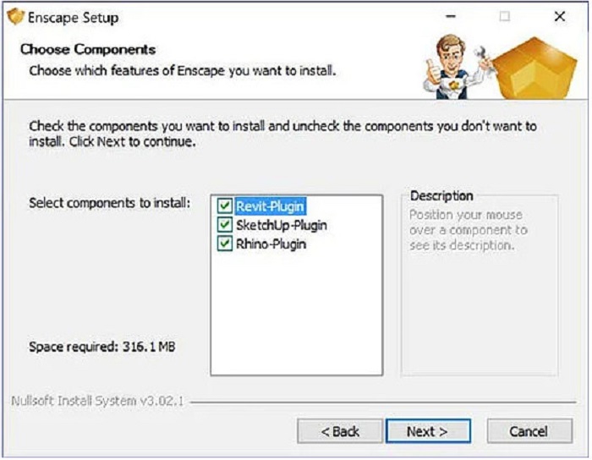The width and height of the screenshot is (592, 460).
Task: Toggle the Rhino-Plugin checkbox
Action: [x=225, y=244]
